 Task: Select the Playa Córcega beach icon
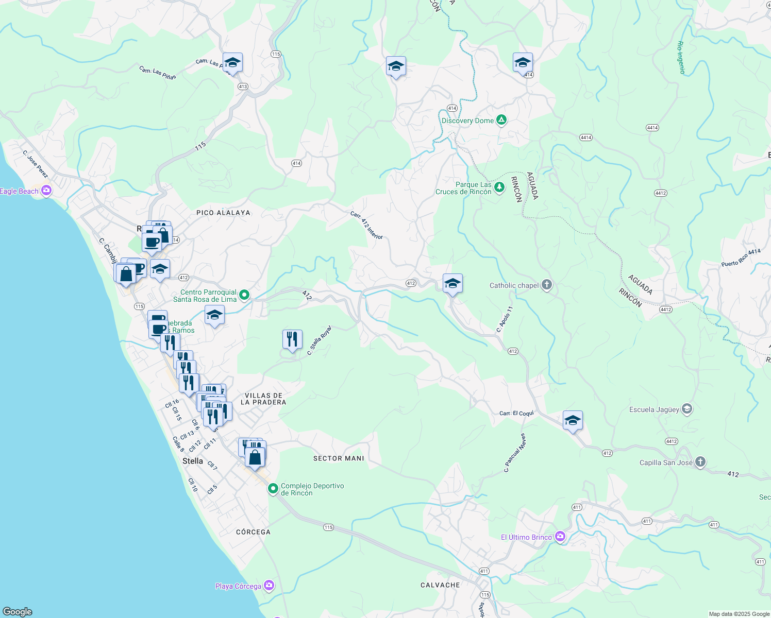click(269, 586)
